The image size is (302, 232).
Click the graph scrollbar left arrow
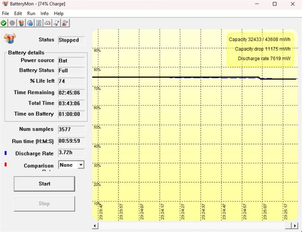coord(95,226)
